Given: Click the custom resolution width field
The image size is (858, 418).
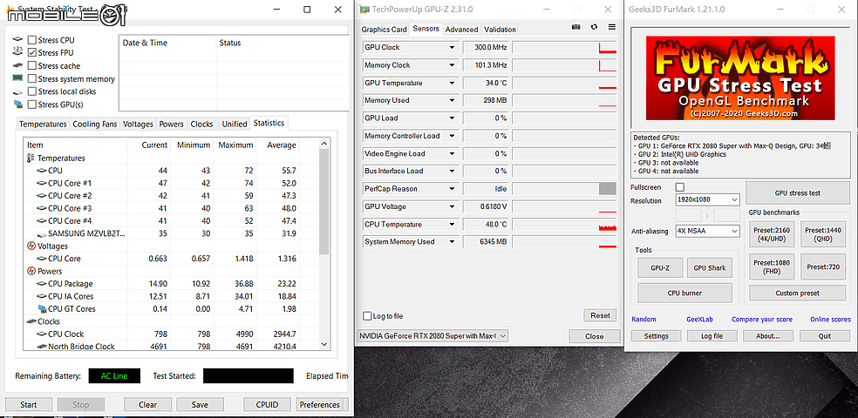Looking at the screenshot, I should click(x=689, y=215).
